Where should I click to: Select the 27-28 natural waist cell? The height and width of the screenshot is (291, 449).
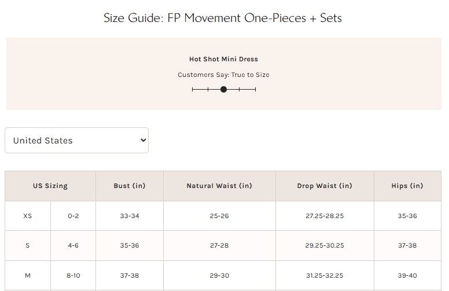coord(219,245)
